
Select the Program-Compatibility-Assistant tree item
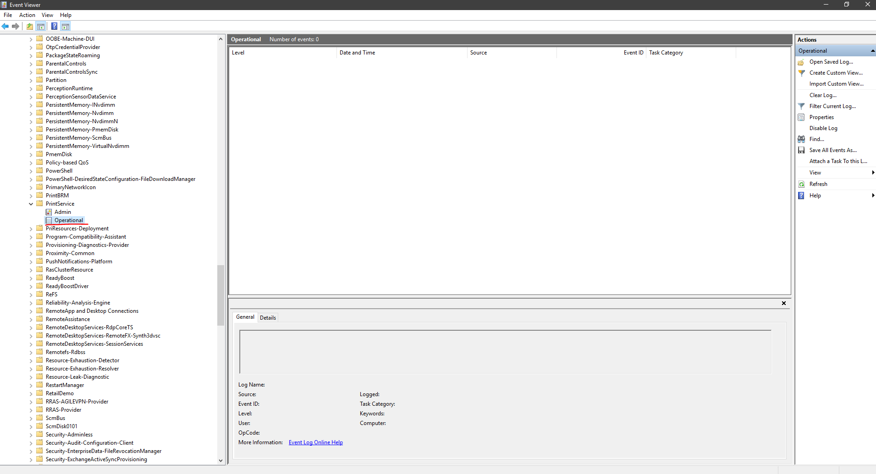(86, 237)
